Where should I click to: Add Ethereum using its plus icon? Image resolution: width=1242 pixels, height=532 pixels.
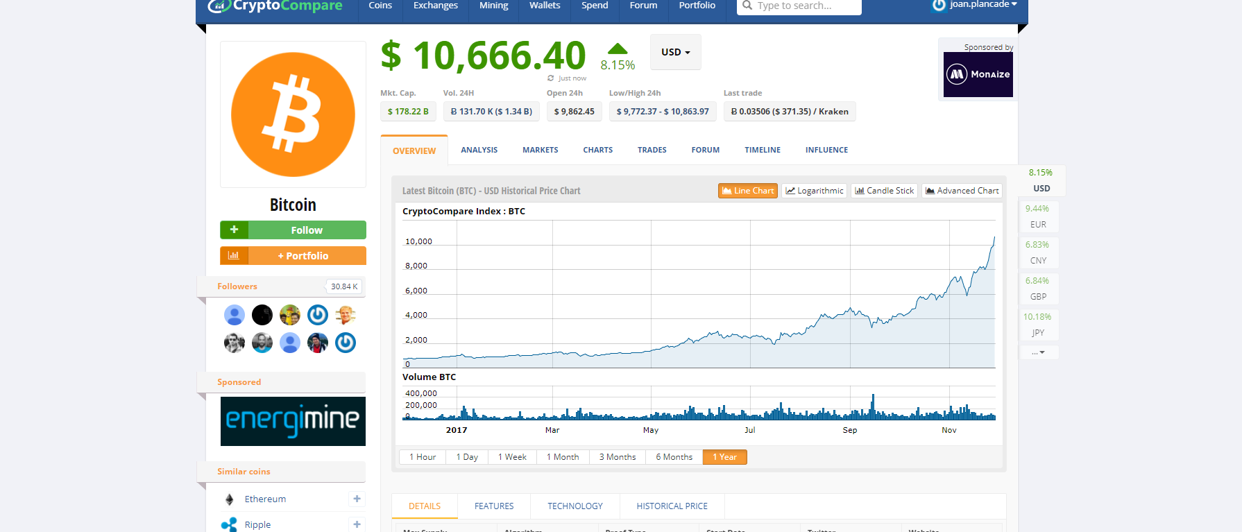point(357,499)
